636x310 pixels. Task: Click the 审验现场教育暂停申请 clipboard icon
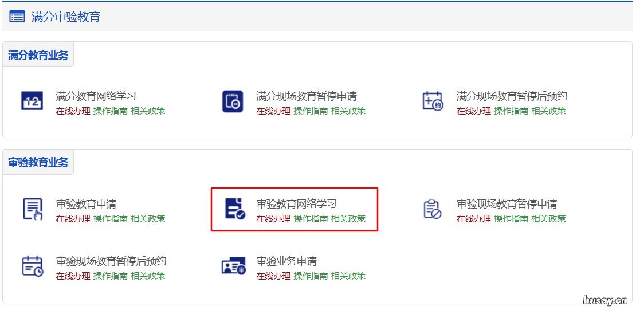pyautogui.click(x=433, y=209)
